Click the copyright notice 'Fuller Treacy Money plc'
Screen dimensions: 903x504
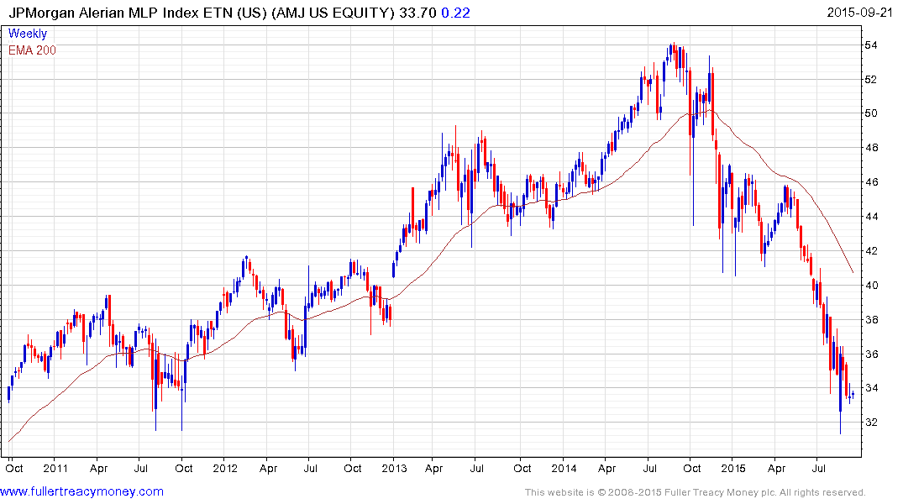click(x=719, y=492)
